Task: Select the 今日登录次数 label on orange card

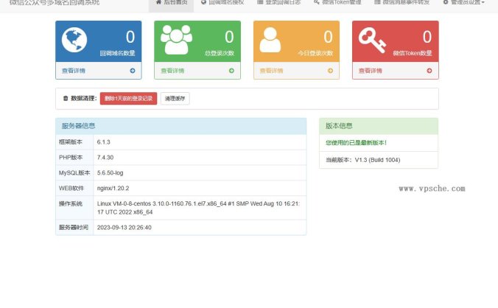Action: [315, 53]
